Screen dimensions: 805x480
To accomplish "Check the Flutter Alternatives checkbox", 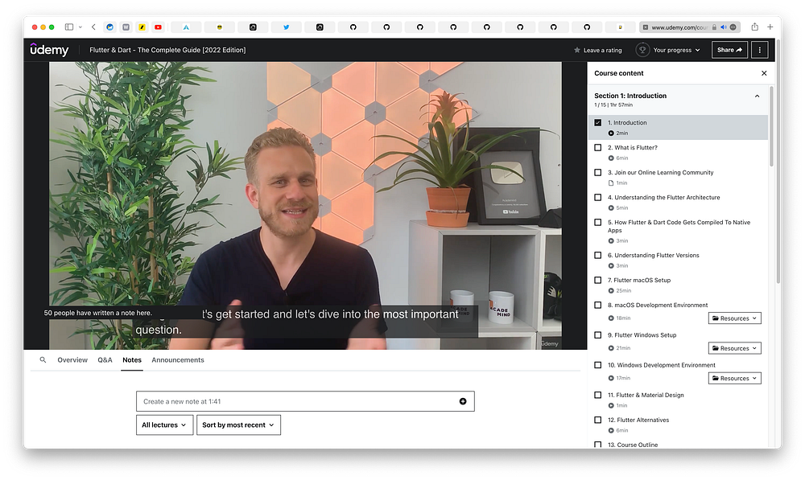I will click(597, 420).
